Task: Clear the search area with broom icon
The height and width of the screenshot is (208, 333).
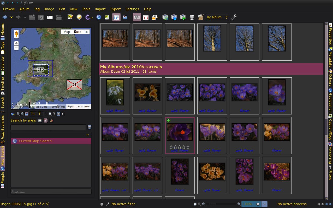Action: (x=52, y=120)
